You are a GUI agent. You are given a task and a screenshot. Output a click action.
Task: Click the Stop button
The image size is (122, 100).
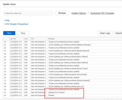(23, 33)
